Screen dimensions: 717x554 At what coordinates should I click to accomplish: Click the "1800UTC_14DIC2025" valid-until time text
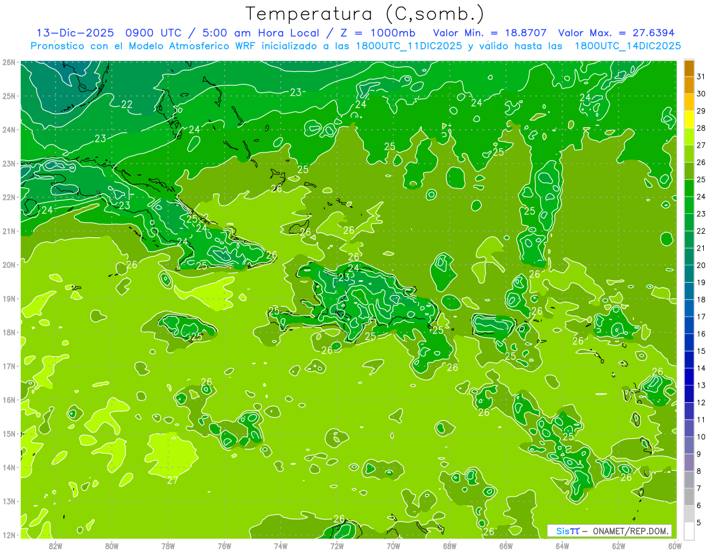point(627,46)
